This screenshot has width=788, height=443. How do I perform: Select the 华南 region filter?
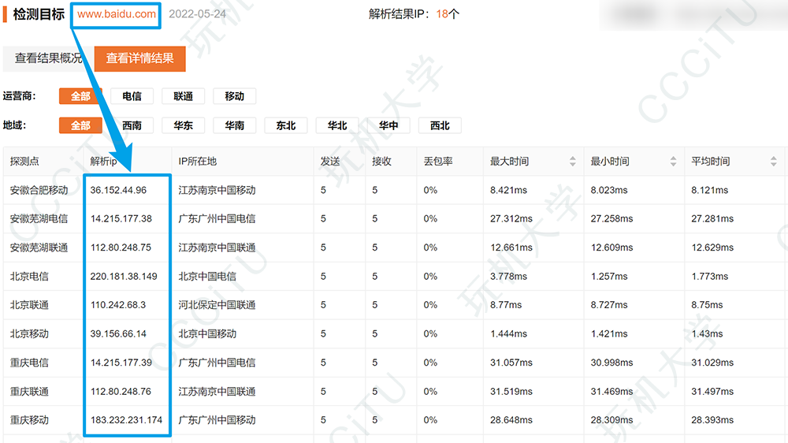(234, 125)
